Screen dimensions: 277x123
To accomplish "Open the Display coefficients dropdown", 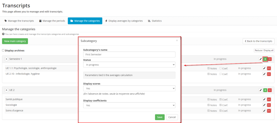I will [129, 105].
